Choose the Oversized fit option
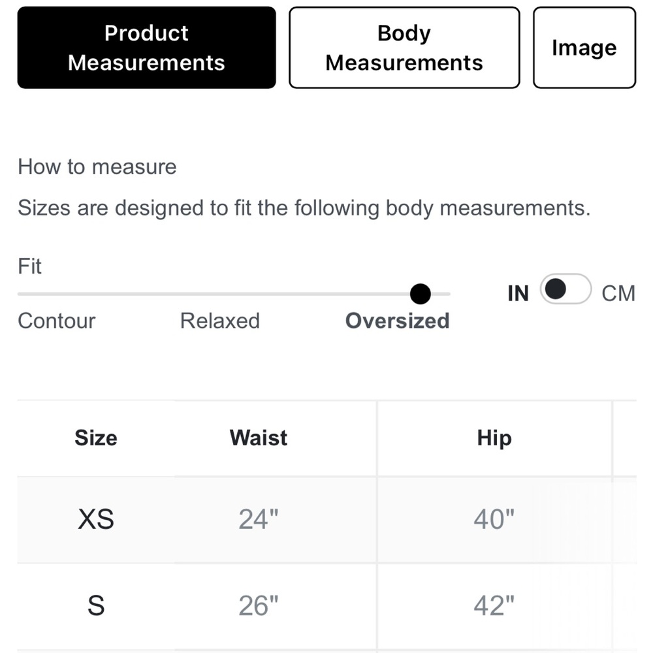The image size is (653, 653). coord(398,321)
